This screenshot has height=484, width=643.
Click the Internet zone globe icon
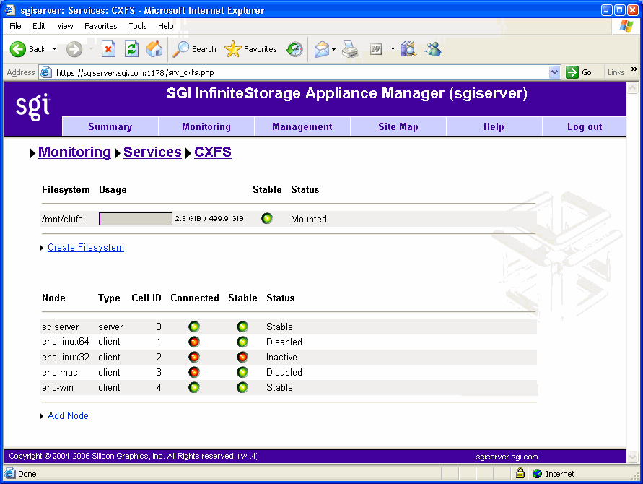click(537, 474)
